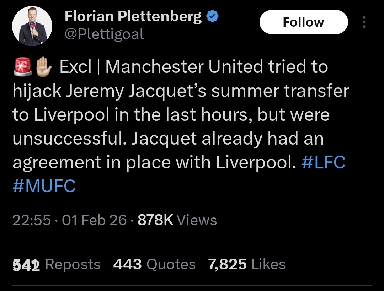Open the three-dot more options menu
This screenshot has width=384, height=291.
point(363,22)
